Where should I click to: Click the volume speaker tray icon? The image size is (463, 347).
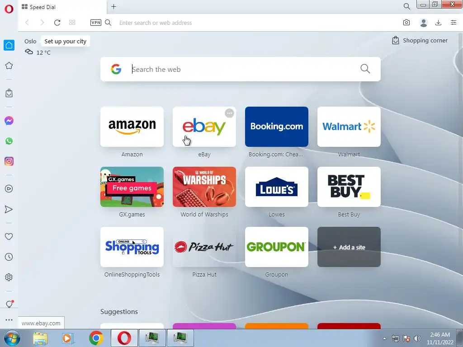pos(417,338)
